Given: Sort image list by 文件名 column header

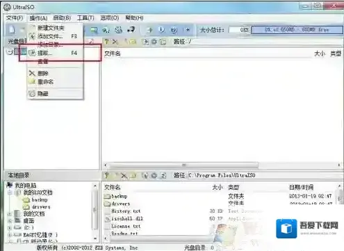Looking at the screenshot, I should coord(113,54).
